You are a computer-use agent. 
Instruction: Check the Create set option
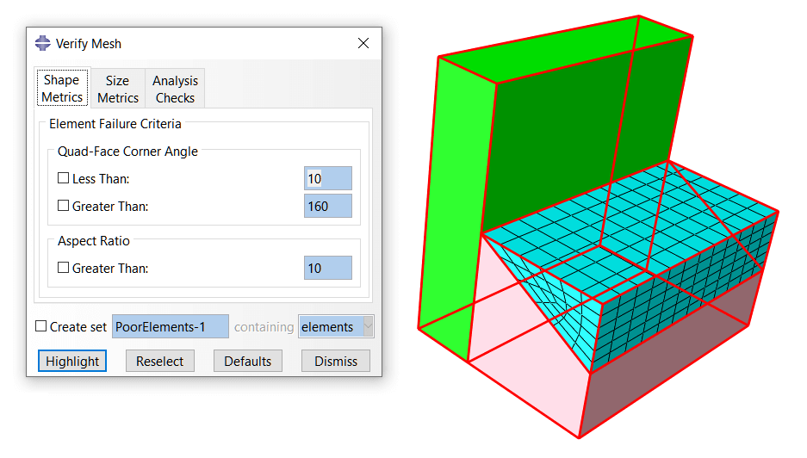click(40, 327)
